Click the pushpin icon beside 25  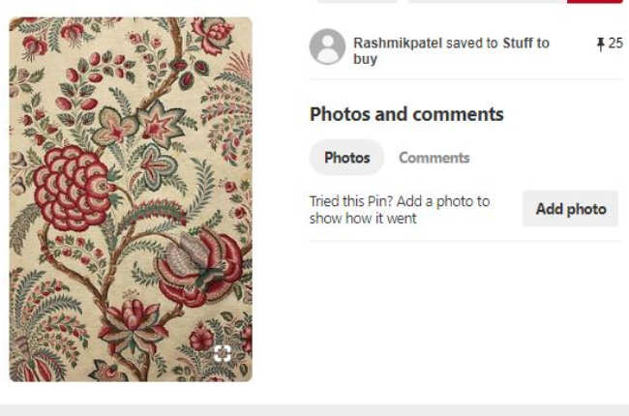[x=601, y=44]
